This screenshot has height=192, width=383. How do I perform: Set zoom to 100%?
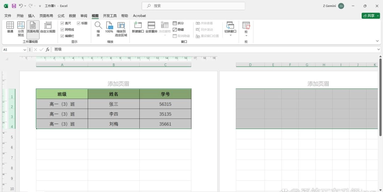(109, 28)
